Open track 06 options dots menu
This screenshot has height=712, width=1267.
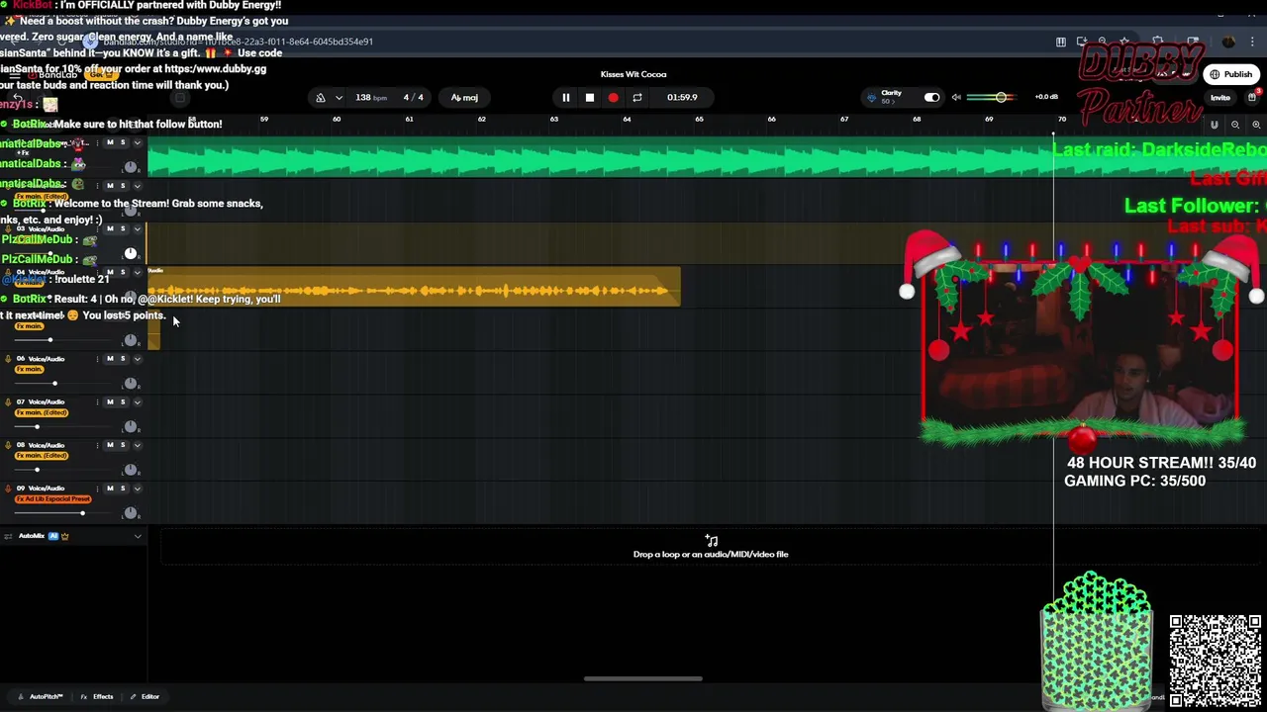[x=98, y=359]
